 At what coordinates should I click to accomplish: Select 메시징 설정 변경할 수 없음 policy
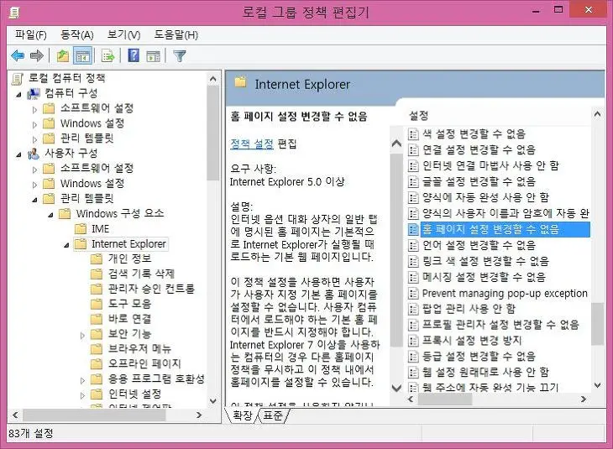click(x=484, y=277)
